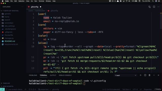This screenshot has height=91, width=162.
Task: Open Spotlight search in menu bar
Action: click(153, 1)
